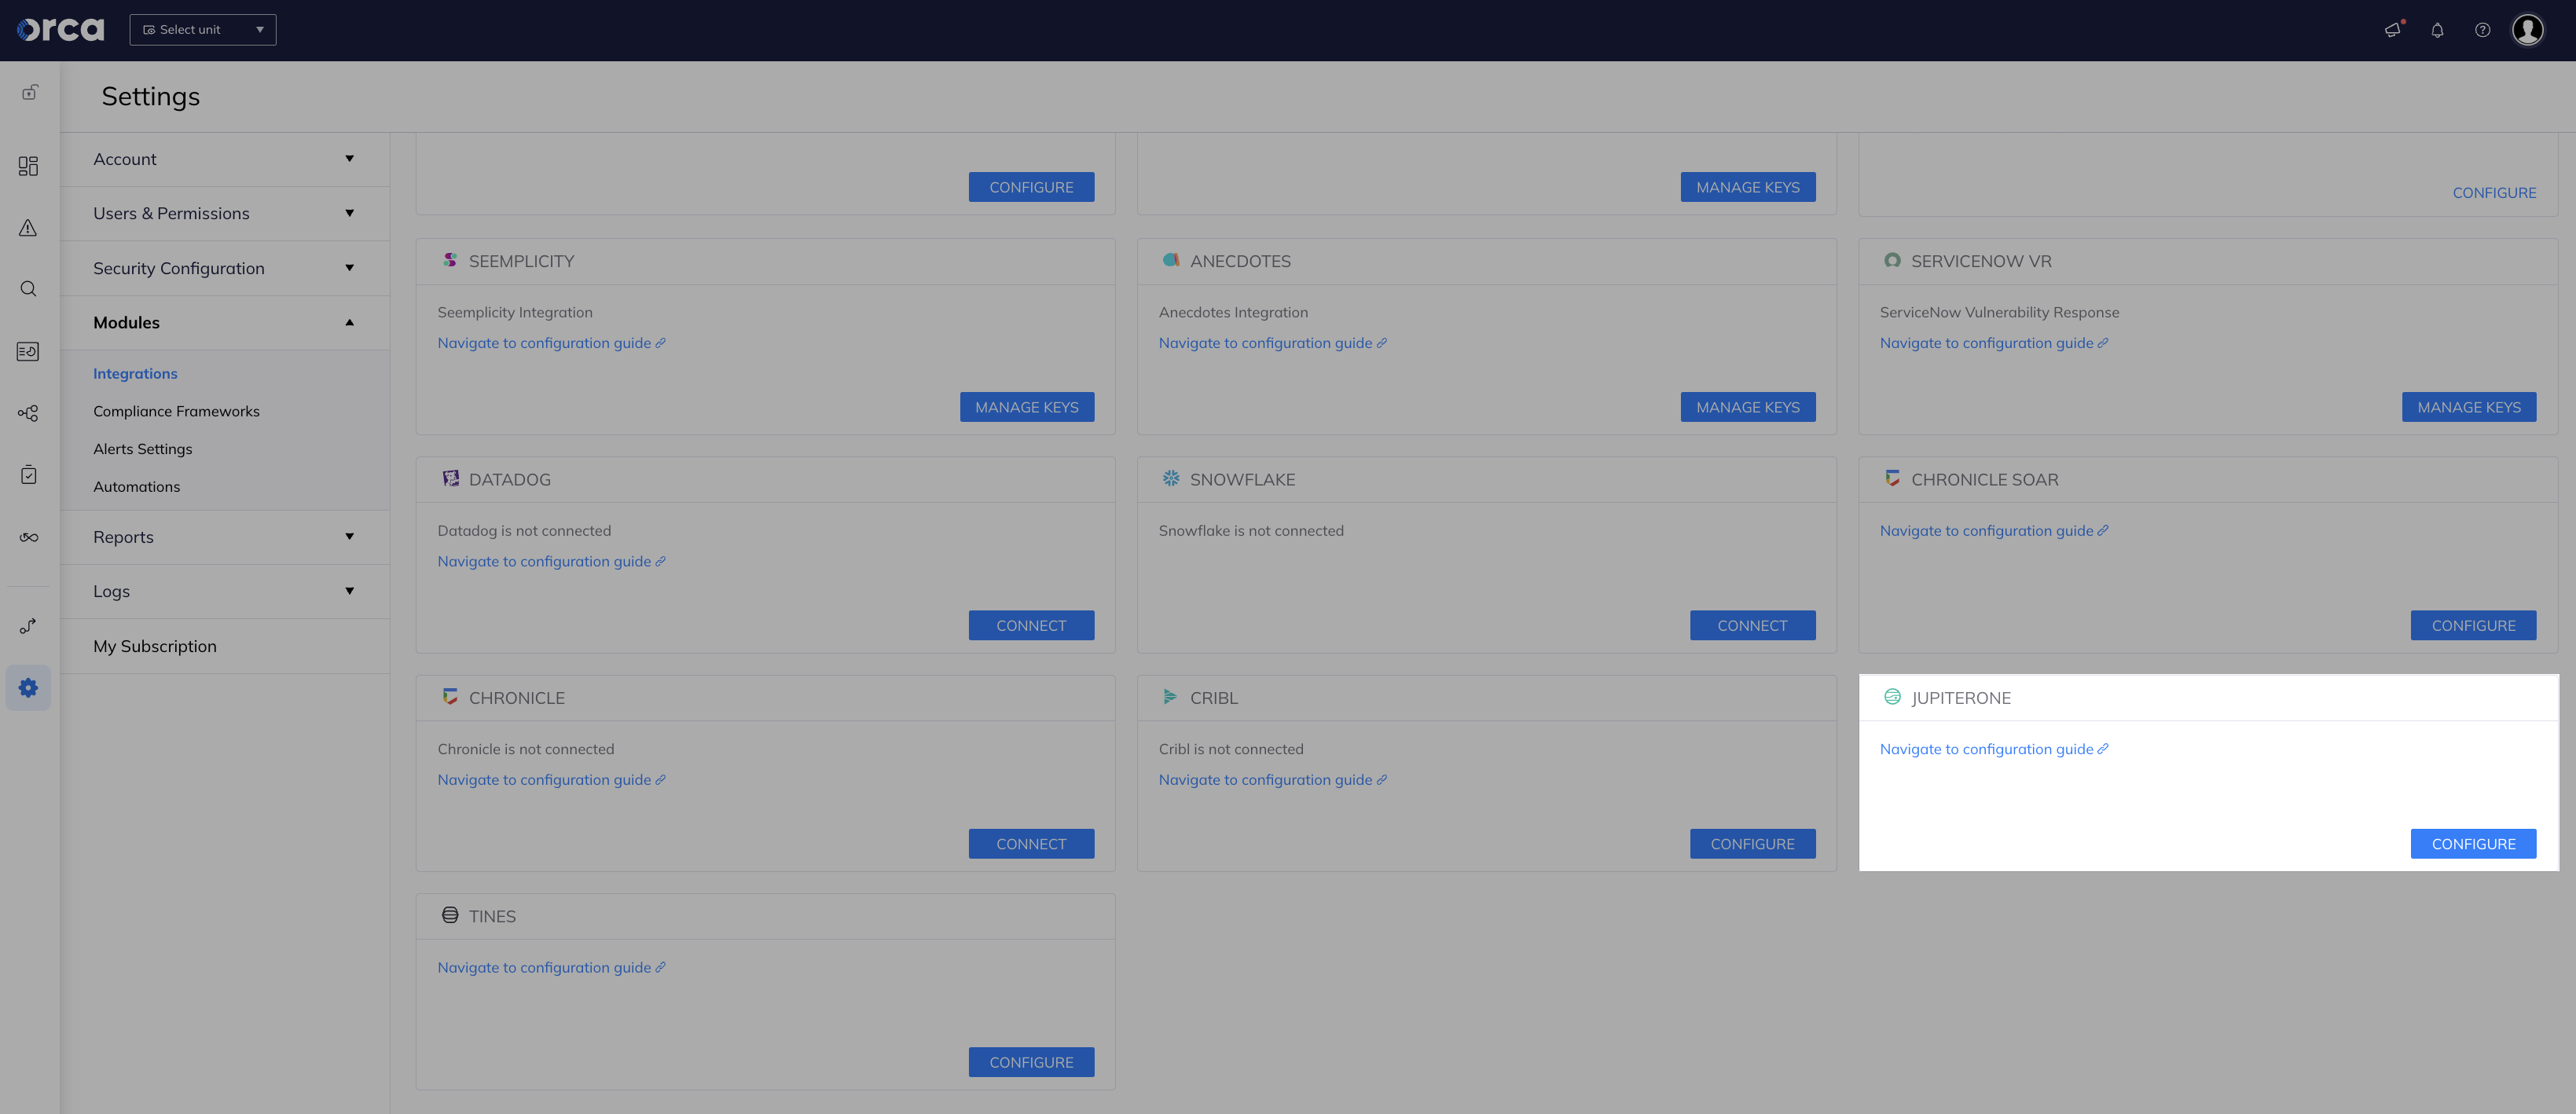Open the Select unit dropdown

point(203,29)
